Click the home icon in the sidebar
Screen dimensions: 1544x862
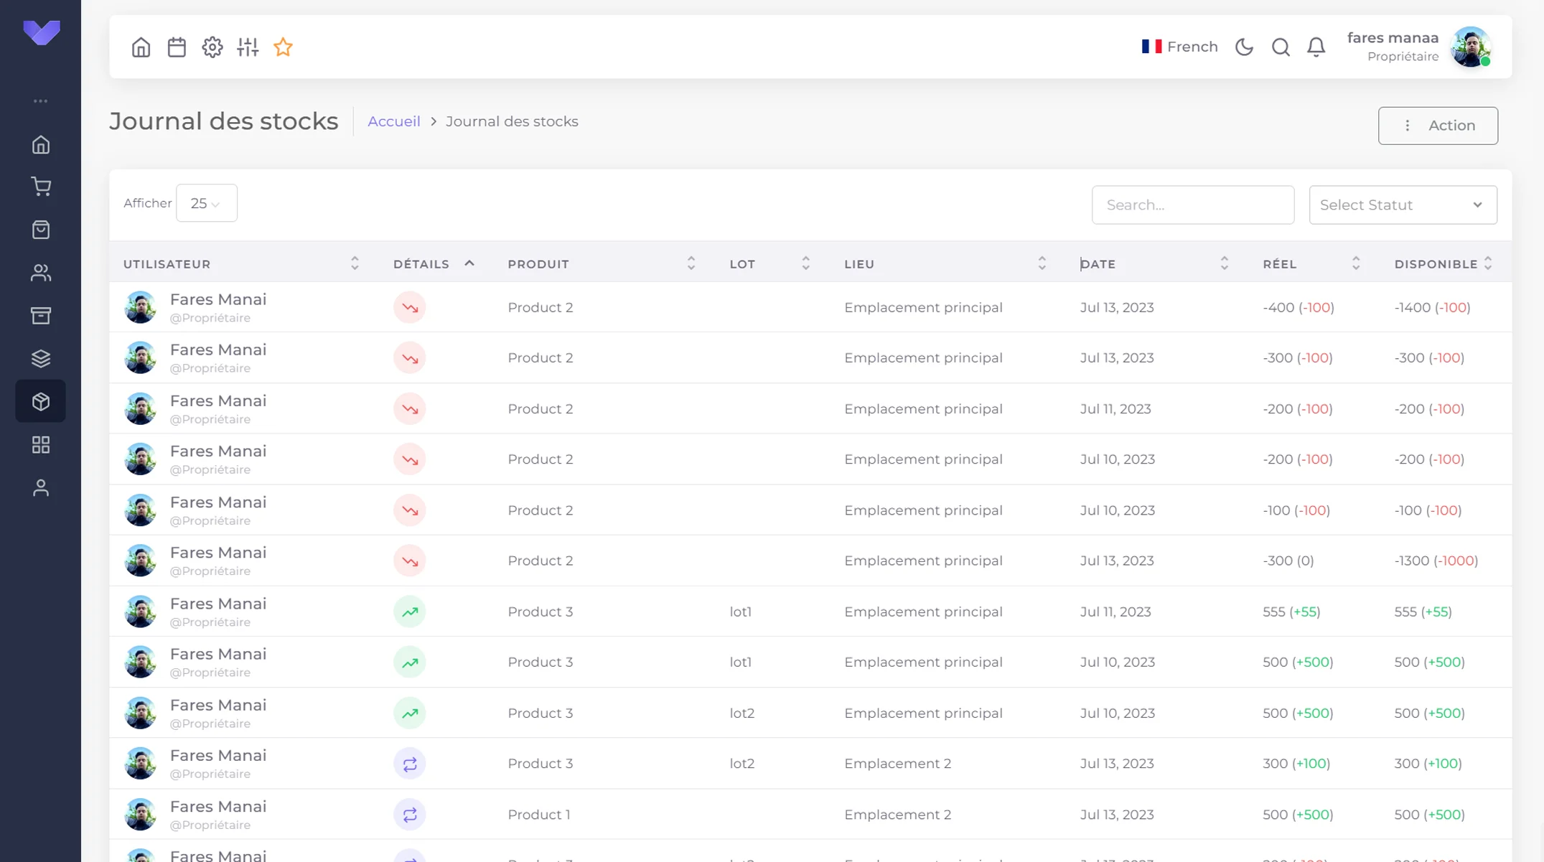(40, 143)
